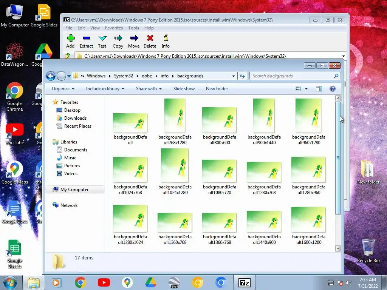Click the Move arrow in 7-Zip toolbar
The height and width of the screenshot is (290, 387).
134,42
